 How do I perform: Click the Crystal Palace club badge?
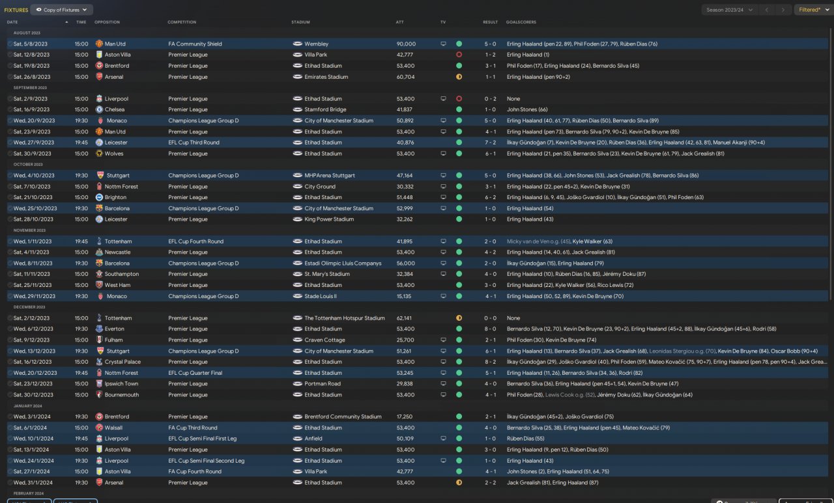[x=99, y=362]
